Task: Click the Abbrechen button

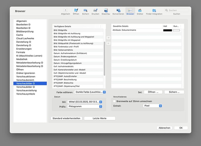Action: pos(164,128)
